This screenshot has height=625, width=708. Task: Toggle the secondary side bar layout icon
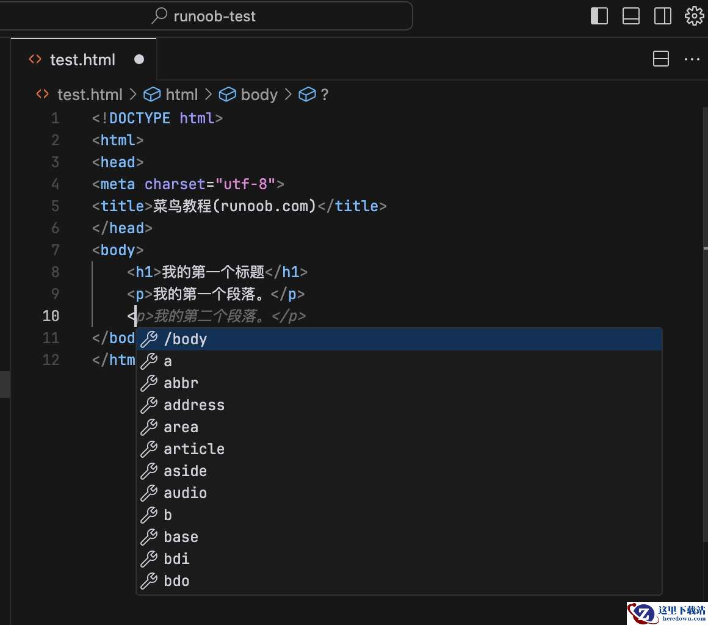[x=662, y=16]
